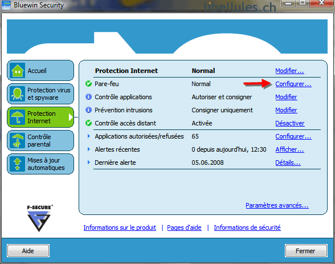This screenshot has width=335, height=264.
Task: Click the info icon beside Contrôle applications
Action: (88, 97)
